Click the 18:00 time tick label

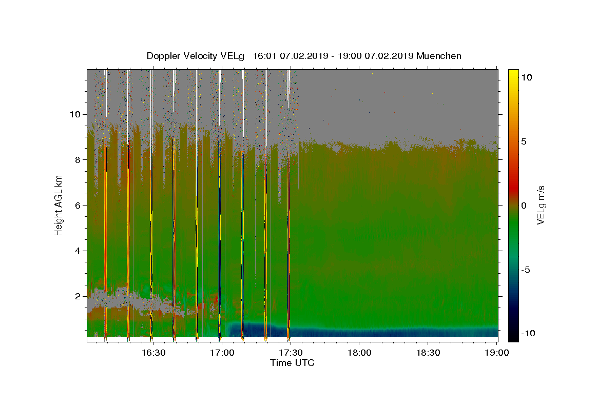(359, 353)
